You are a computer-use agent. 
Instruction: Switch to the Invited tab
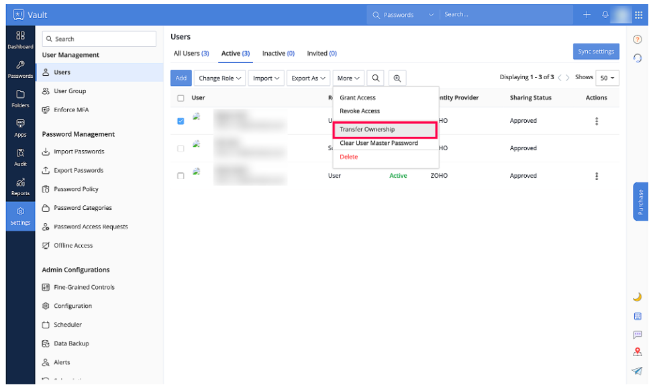pyautogui.click(x=321, y=53)
